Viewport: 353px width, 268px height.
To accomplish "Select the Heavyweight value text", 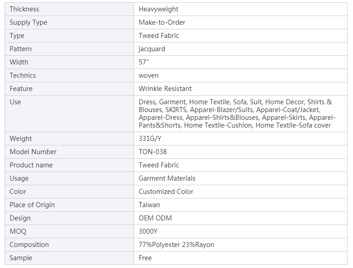I will [158, 9].
